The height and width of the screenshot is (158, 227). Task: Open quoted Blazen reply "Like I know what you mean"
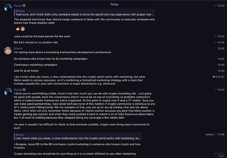coord(78,137)
